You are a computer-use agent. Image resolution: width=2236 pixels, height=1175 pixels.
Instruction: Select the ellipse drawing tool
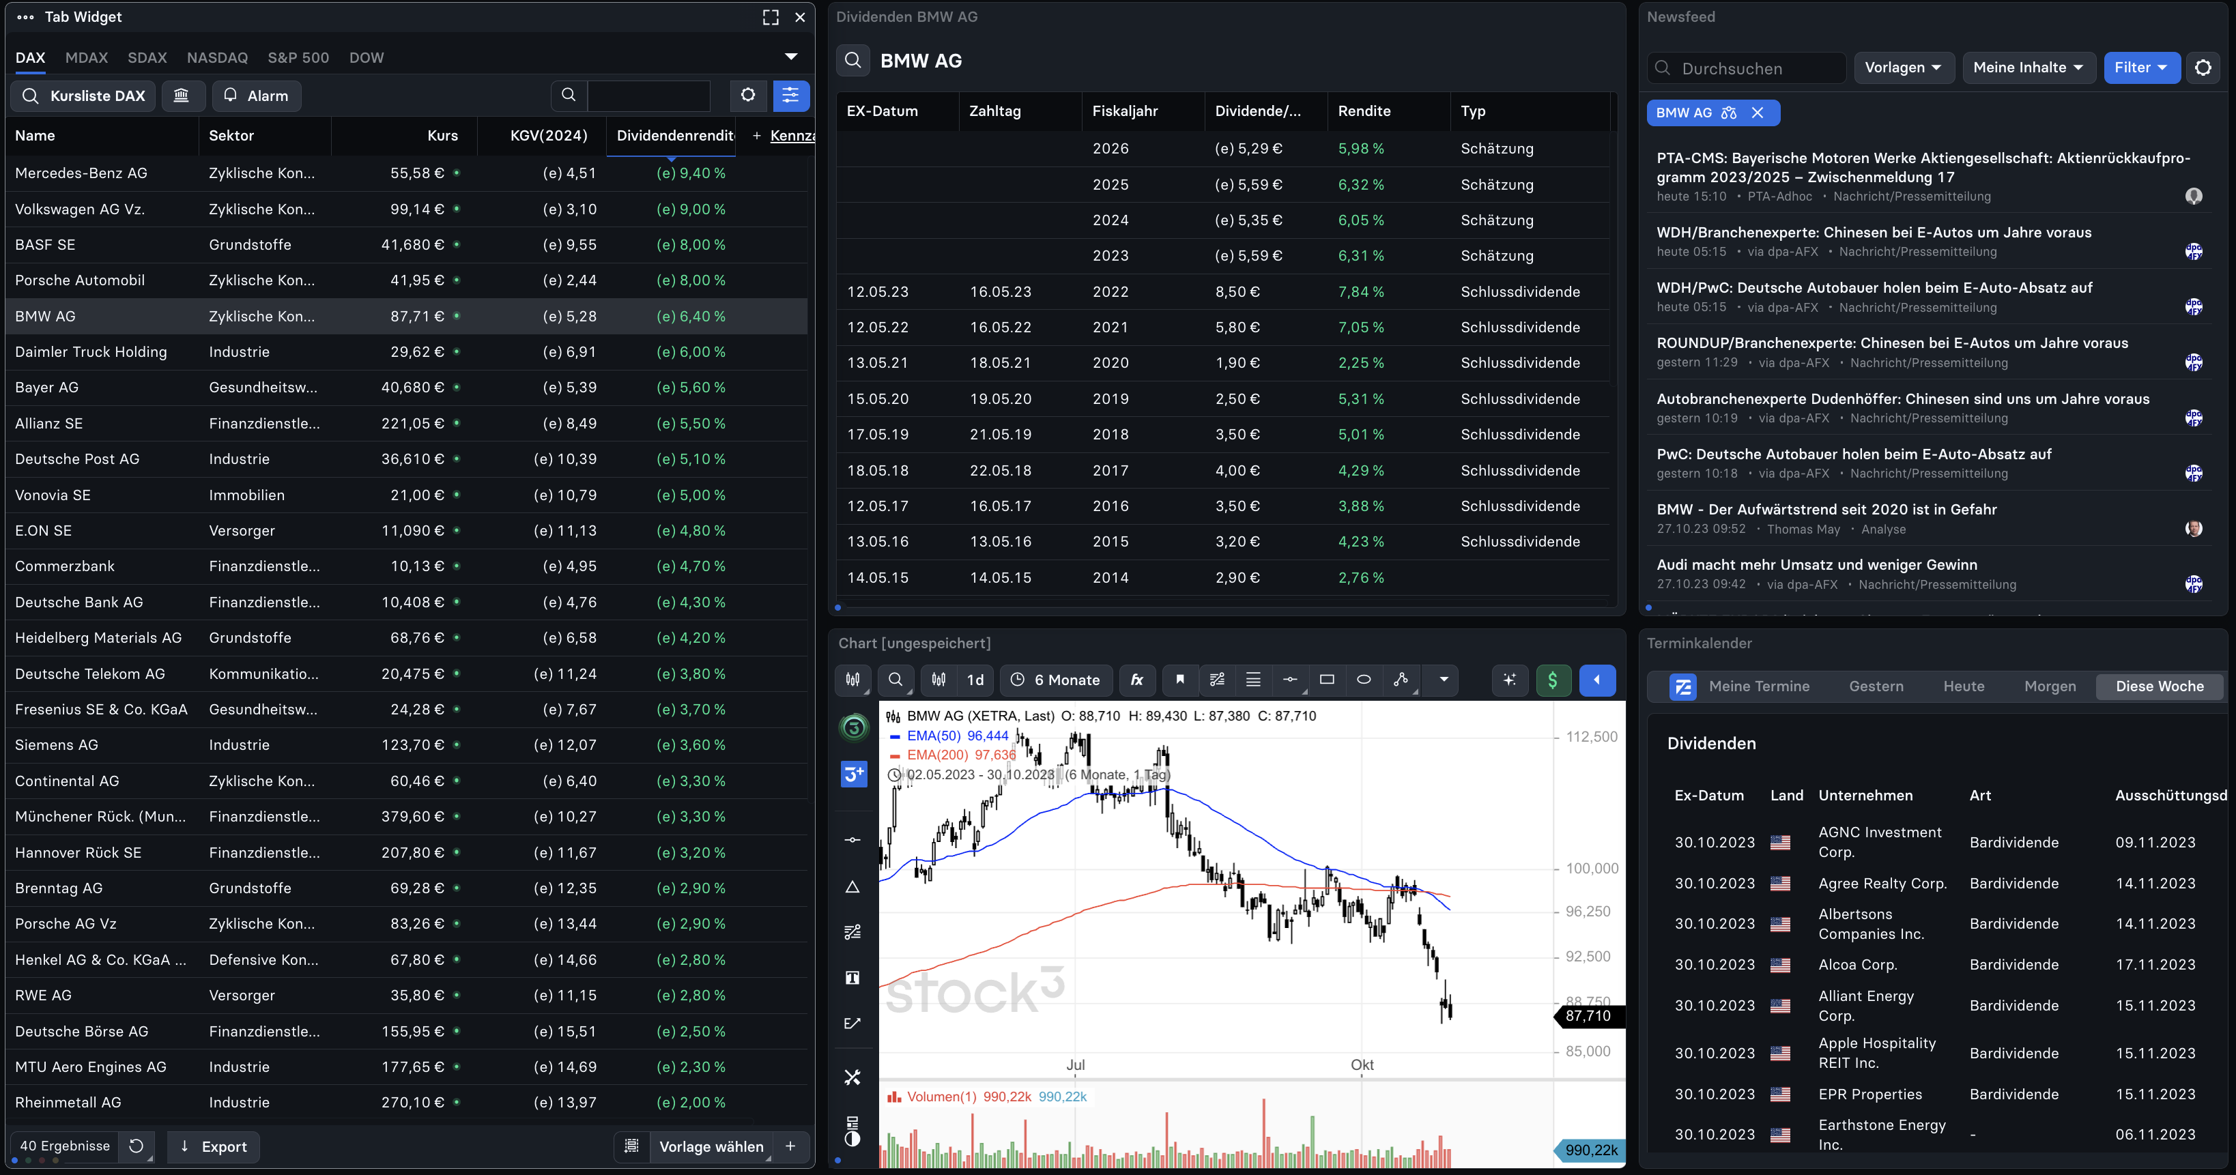1364,680
